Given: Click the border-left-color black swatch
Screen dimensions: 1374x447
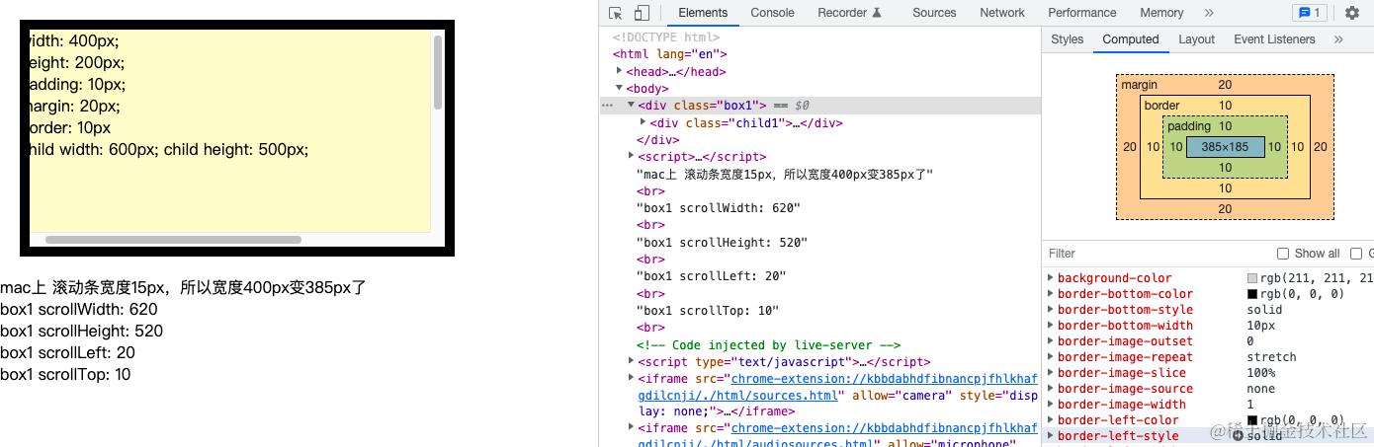Looking at the screenshot, I should (x=1252, y=420).
